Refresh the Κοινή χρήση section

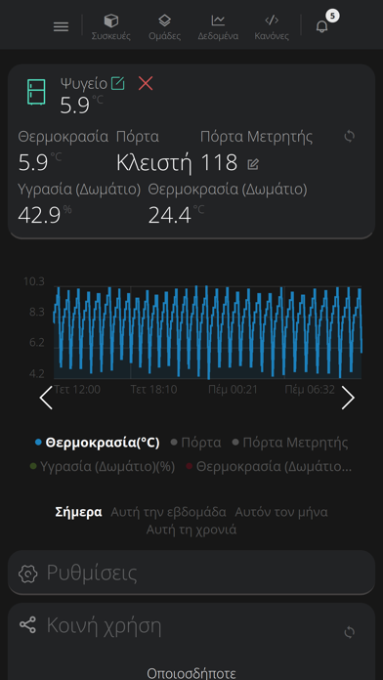[349, 632]
